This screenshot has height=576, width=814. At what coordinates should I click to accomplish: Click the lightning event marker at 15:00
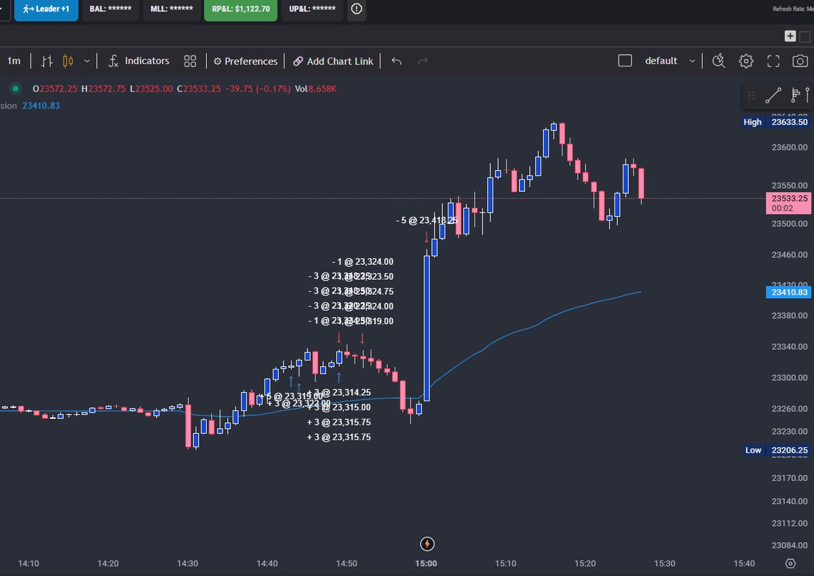(427, 543)
